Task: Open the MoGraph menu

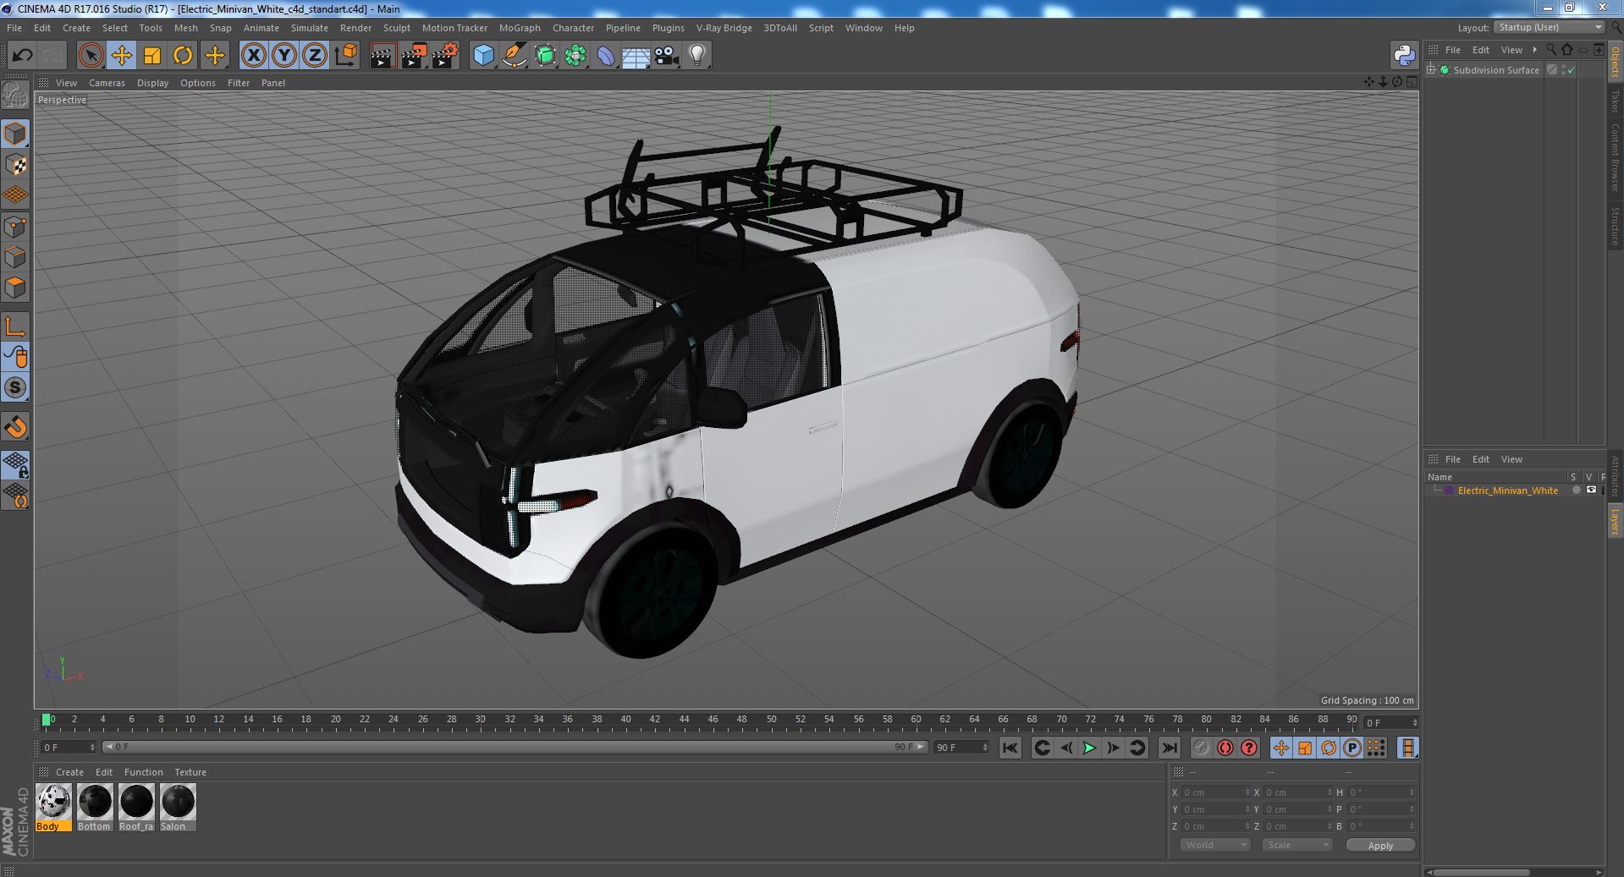Action: click(520, 28)
